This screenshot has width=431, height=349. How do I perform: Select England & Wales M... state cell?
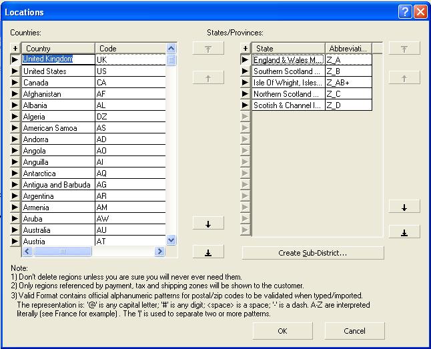click(x=288, y=59)
